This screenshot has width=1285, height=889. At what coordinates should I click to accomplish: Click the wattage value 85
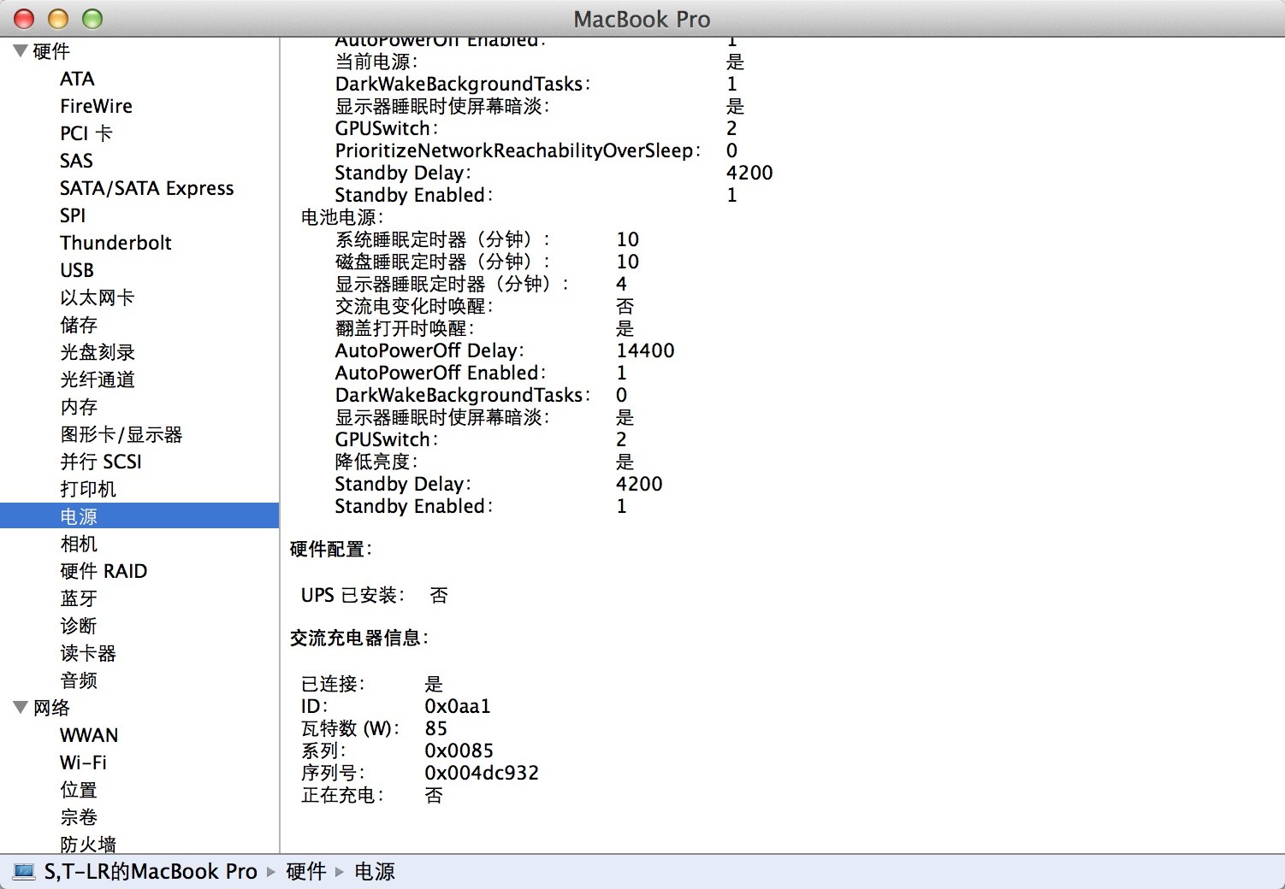click(435, 728)
